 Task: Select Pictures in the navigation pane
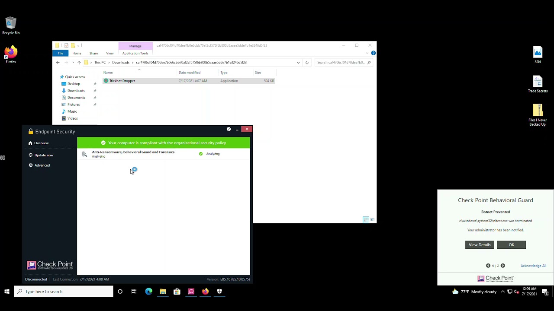[x=74, y=105]
